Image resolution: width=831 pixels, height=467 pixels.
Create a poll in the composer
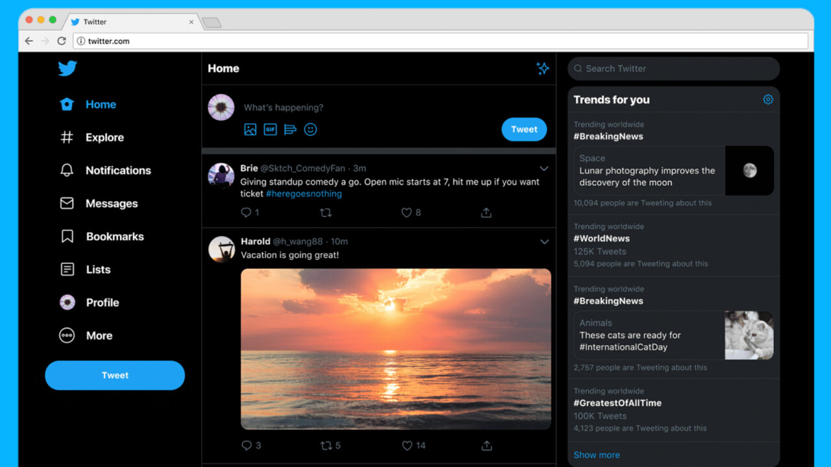pos(290,130)
